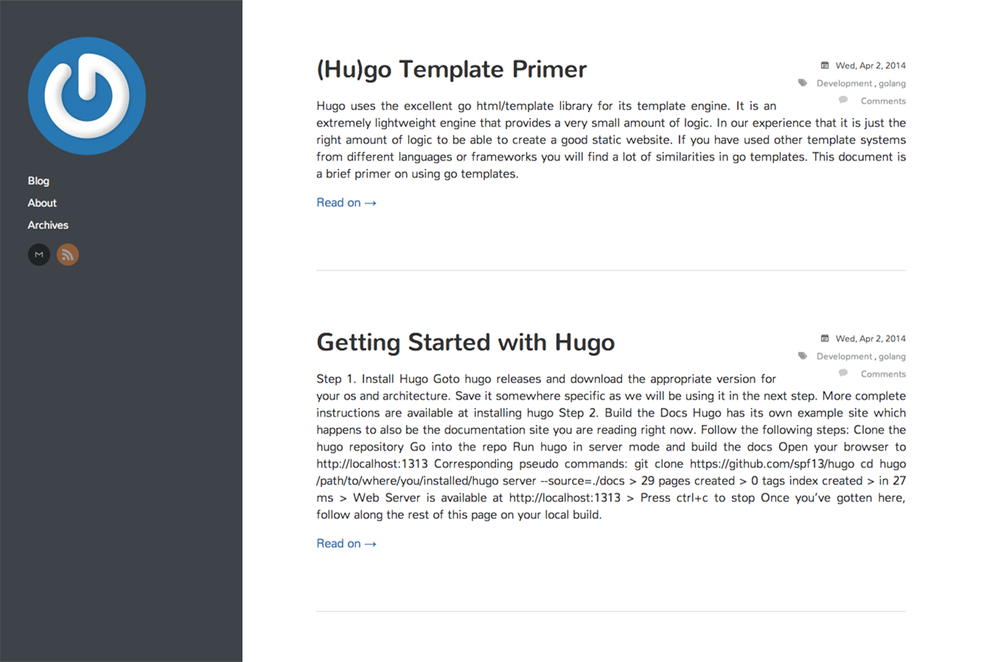Select golang tag on Getting Started post
993x662 pixels.
pos(892,356)
